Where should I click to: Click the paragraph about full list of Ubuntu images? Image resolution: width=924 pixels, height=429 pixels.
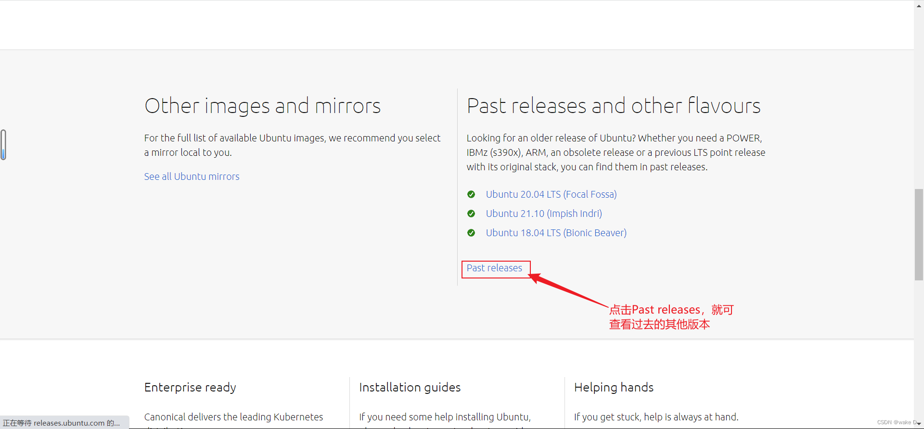(x=292, y=145)
